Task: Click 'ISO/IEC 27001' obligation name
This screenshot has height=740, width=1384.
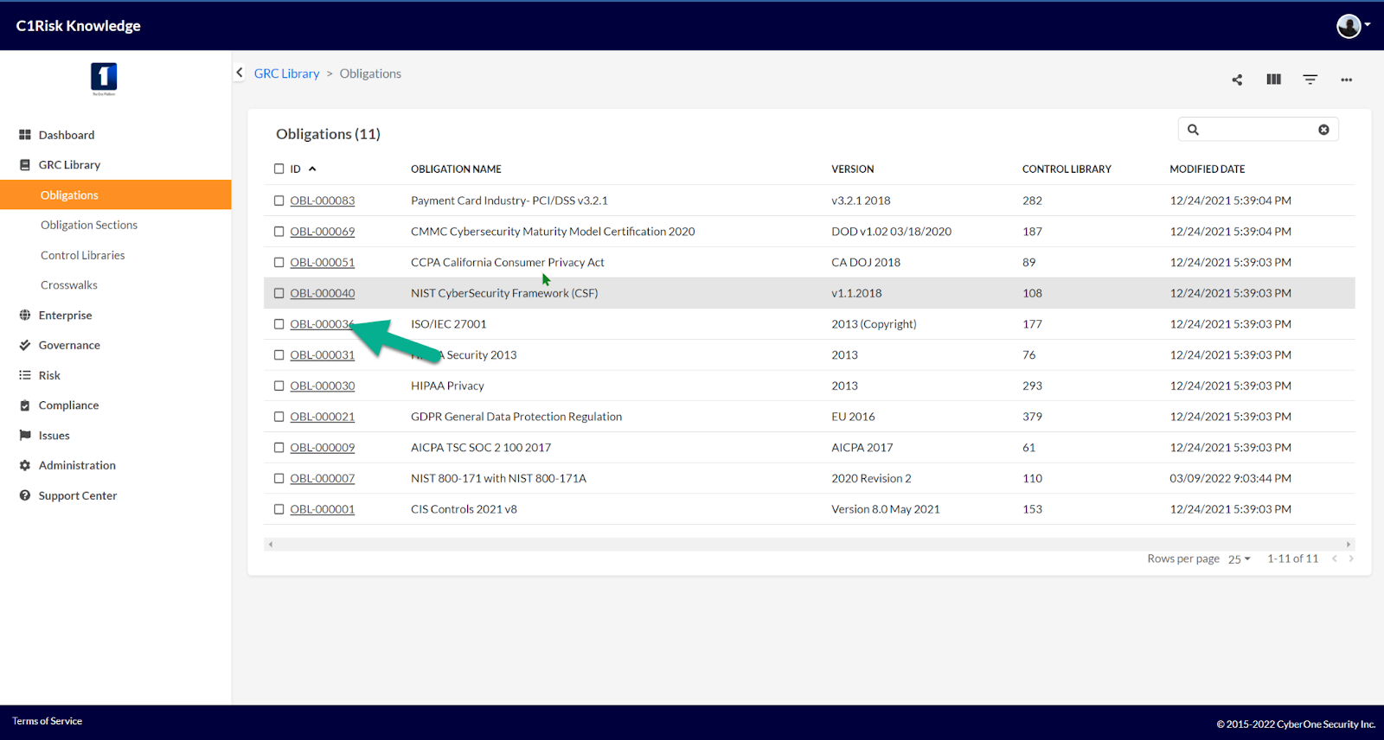Action: 448,324
